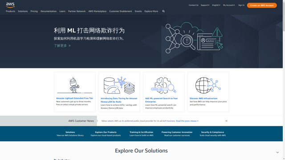The height and width of the screenshot is (160, 285).
Task: Open the Products menu
Action: [x=10, y=11]
